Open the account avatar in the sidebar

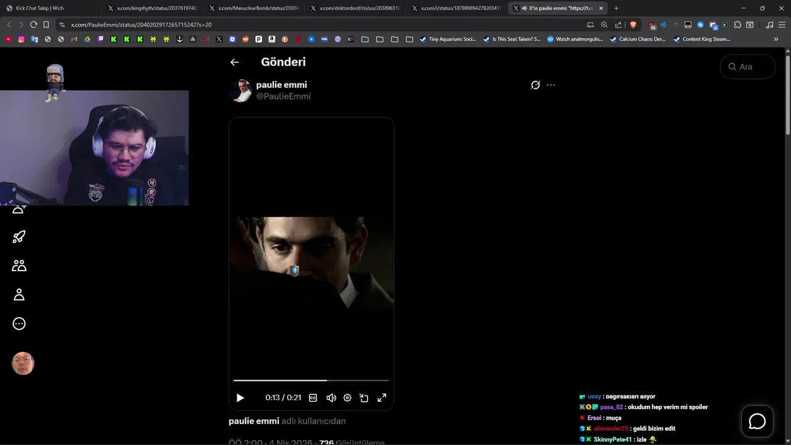(x=23, y=364)
